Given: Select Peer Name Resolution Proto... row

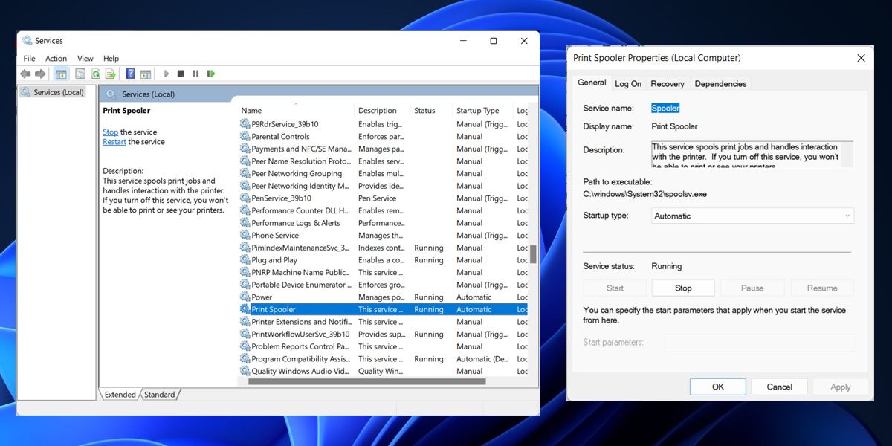Looking at the screenshot, I should (x=383, y=161).
